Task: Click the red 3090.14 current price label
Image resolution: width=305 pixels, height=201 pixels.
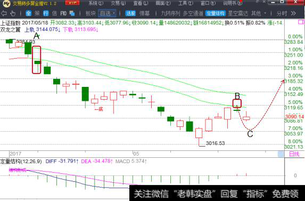Action: point(294,117)
